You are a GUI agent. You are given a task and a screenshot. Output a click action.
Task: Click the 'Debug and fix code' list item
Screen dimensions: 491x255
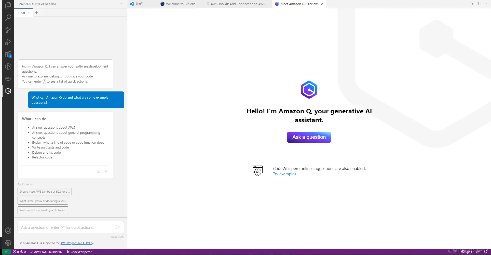click(46, 152)
